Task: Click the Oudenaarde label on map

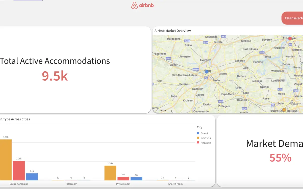Action: tap(201, 111)
